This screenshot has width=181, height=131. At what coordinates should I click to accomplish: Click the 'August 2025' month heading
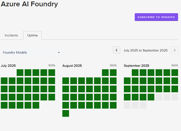tap(72, 66)
